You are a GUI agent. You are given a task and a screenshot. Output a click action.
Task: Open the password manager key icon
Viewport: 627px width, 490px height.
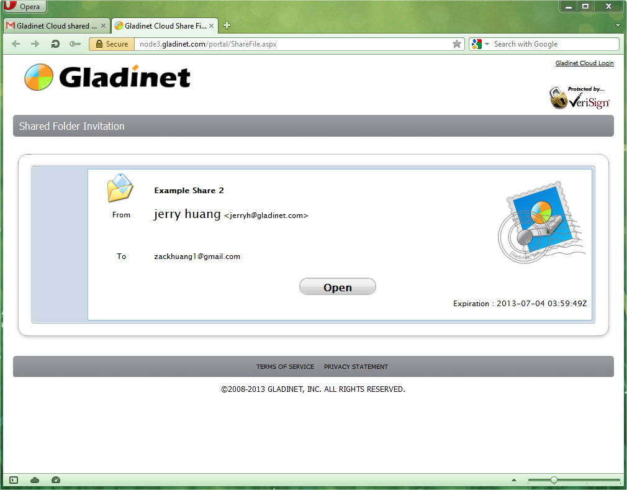74,44
